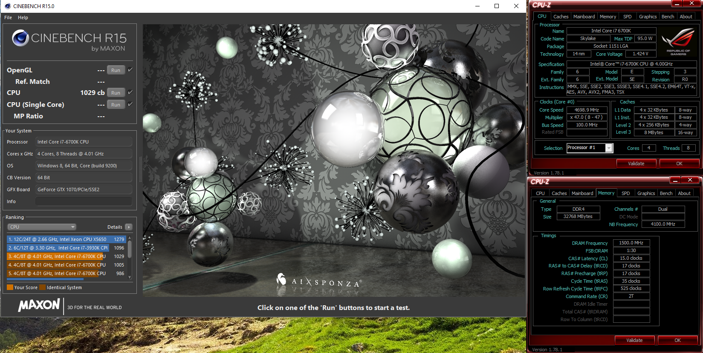Click OK in lower CPU-Z Memory window
The width and height of the screenshot is (703, 353).
pyautogui.click(x=677, y=340)
